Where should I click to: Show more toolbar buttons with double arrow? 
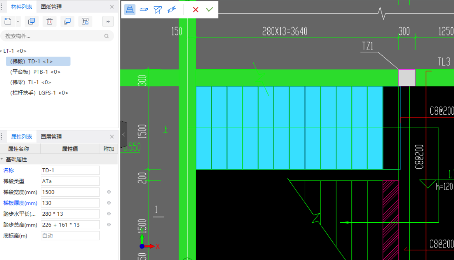coord(108,22)
